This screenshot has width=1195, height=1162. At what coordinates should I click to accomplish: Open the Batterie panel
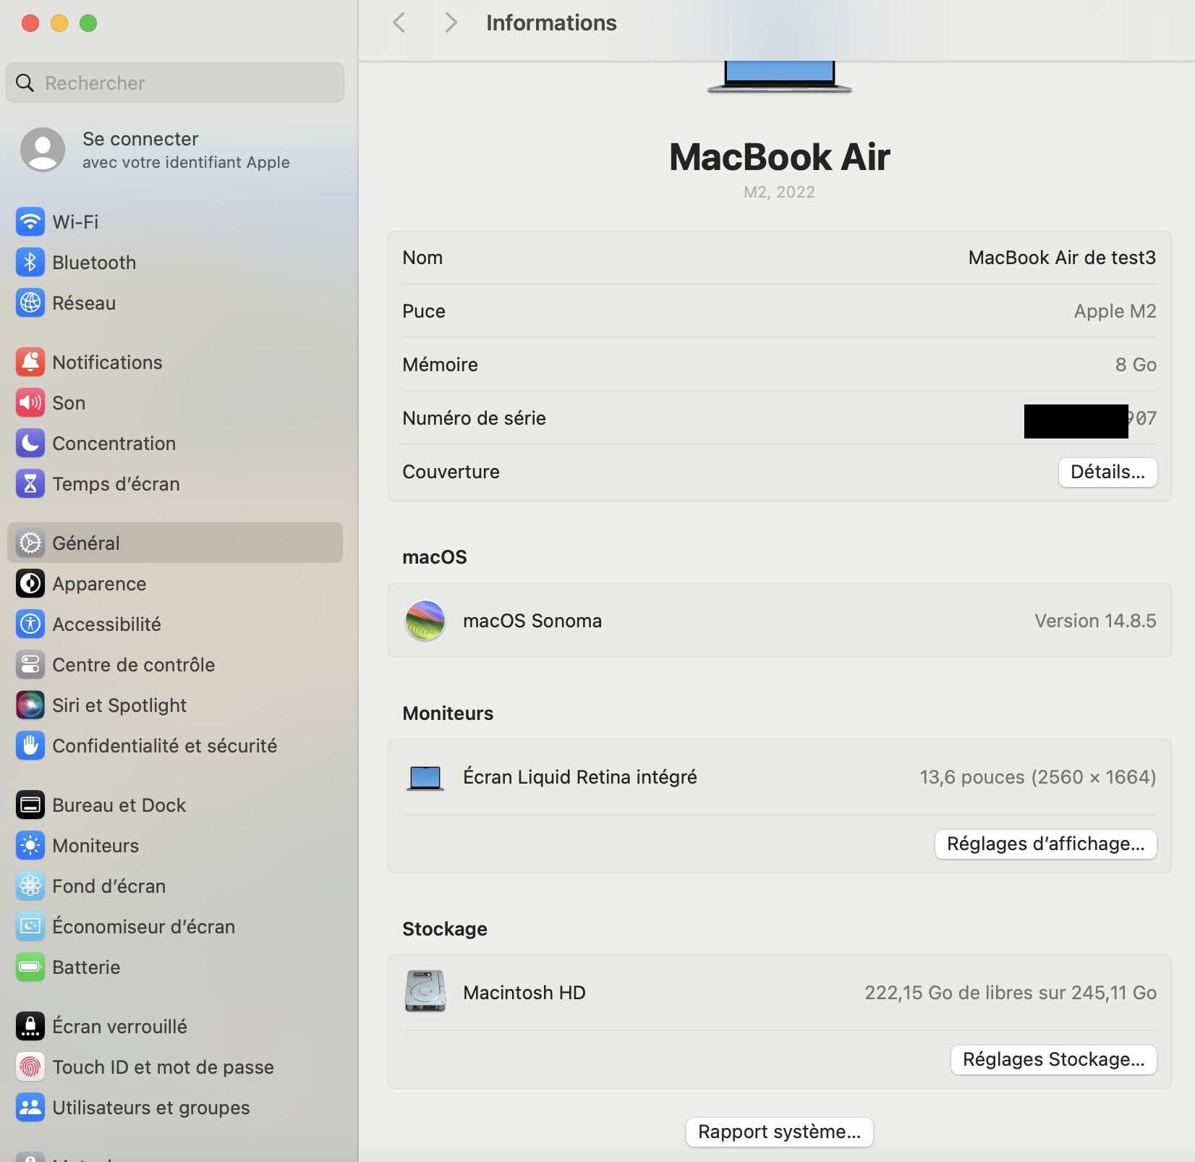(x=86, y=967)
